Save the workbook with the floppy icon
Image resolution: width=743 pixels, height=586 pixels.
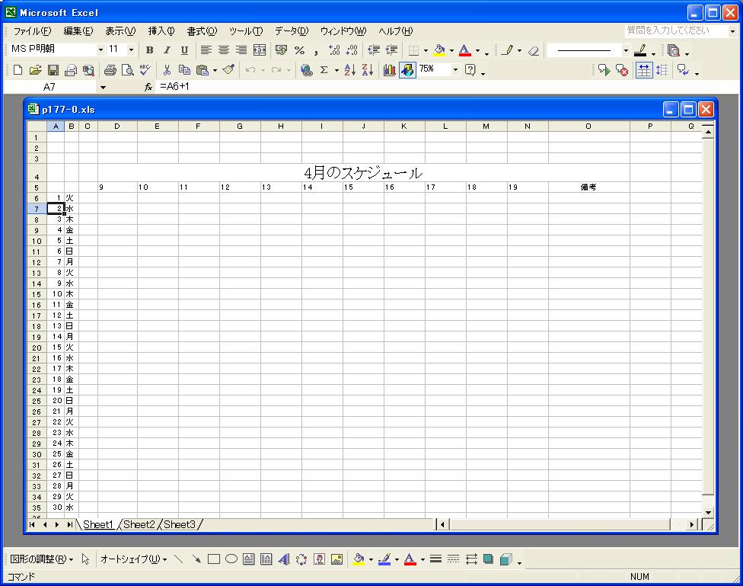pyautogui.click(x=53, y=70)
